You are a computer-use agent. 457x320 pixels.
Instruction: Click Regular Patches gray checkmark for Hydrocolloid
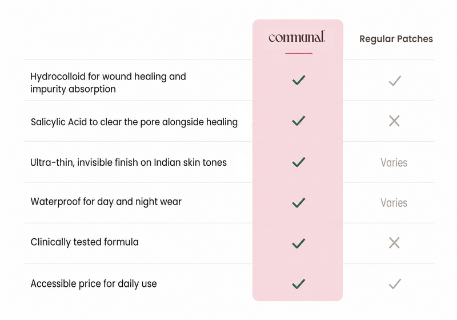[395, 81]
